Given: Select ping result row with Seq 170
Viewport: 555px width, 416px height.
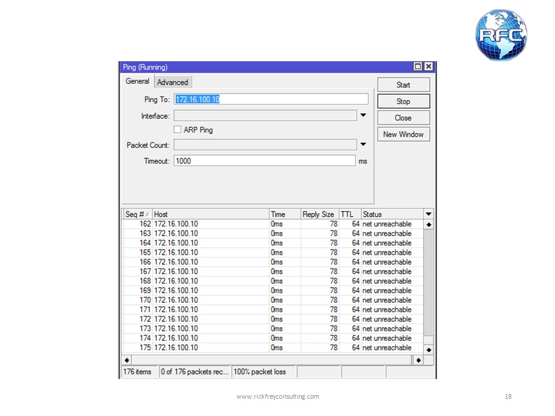Looking at the screenshot, I should 272,300.
